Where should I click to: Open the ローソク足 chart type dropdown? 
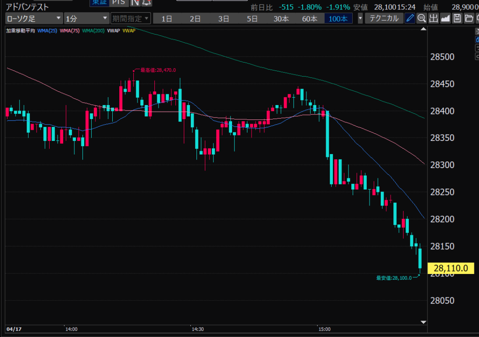[x=34, y=19]
